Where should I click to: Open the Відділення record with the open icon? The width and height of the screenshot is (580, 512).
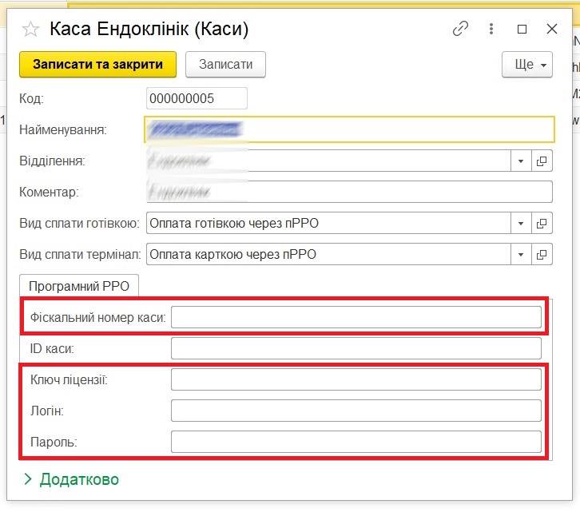[542, 161]
